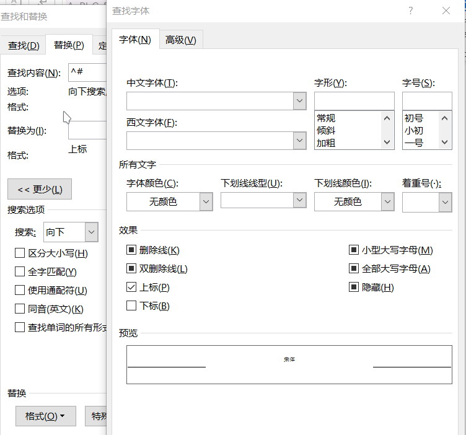
Task: Expand the 西文字体 dropdown
Action: click(299, 141)
